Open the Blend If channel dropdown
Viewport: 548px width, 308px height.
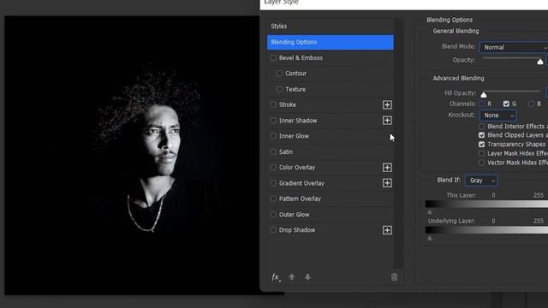481,181
